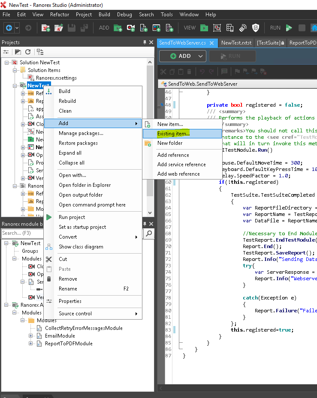Click 'Set as startup project' menu entry
Screen dimensions: 317x398
[x=82, y=227]
